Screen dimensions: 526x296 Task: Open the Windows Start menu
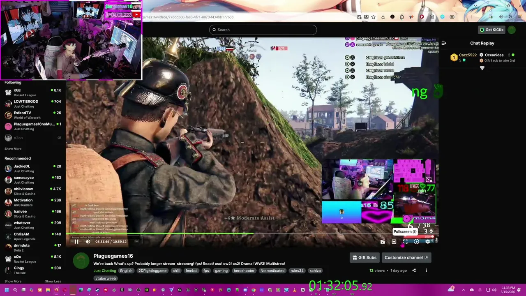(x=6, y=290)
